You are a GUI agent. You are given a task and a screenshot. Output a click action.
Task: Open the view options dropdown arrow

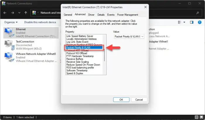[x=184, y=22]
